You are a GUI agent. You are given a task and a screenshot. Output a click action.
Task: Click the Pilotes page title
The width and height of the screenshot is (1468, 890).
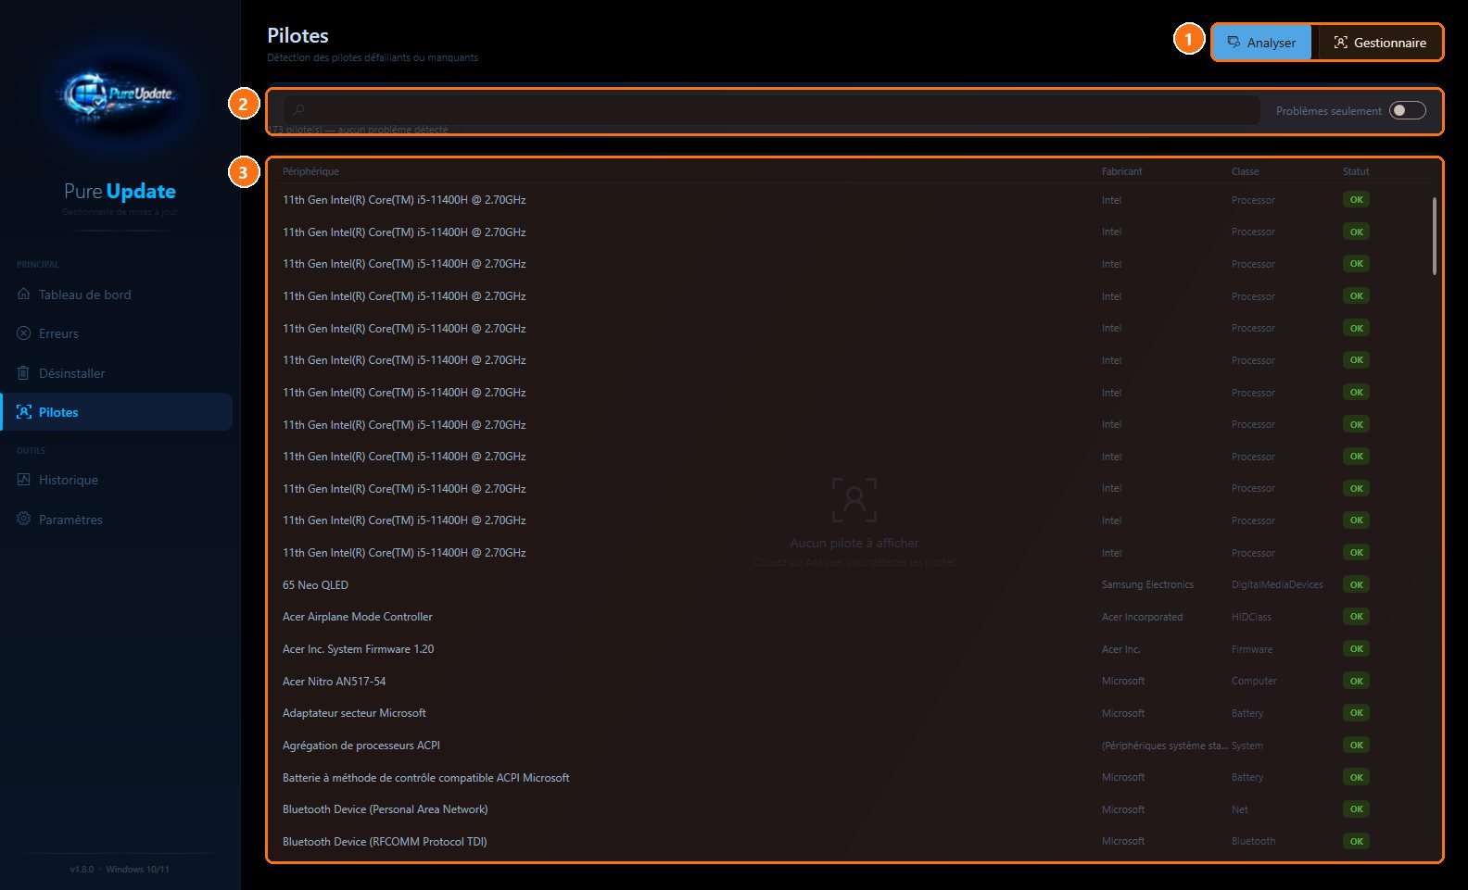click(297, 35)
